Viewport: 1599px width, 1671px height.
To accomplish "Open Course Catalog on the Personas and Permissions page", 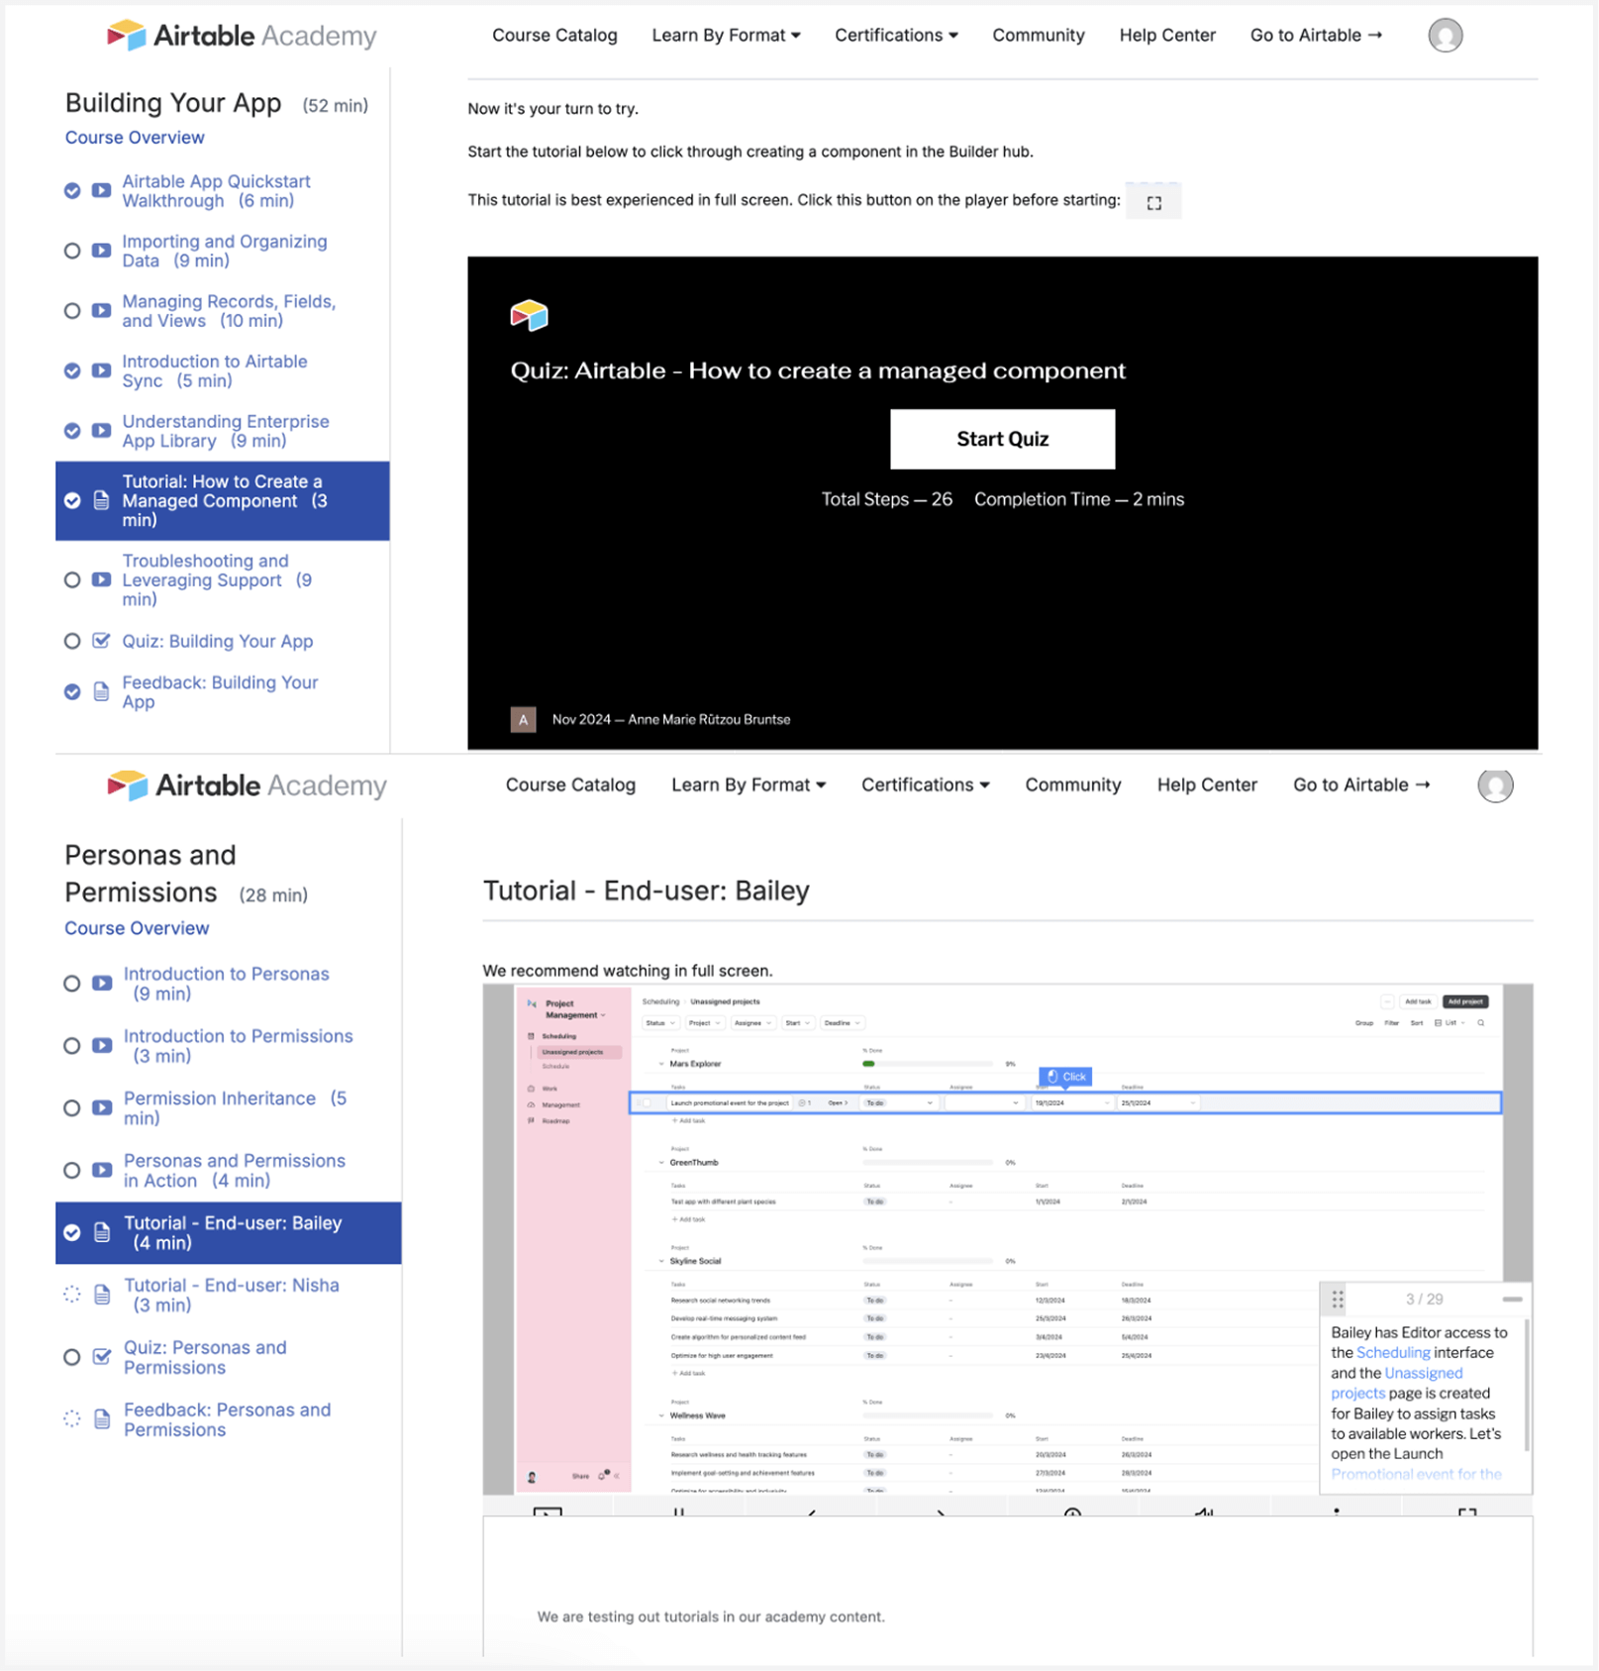I will 570,785.
